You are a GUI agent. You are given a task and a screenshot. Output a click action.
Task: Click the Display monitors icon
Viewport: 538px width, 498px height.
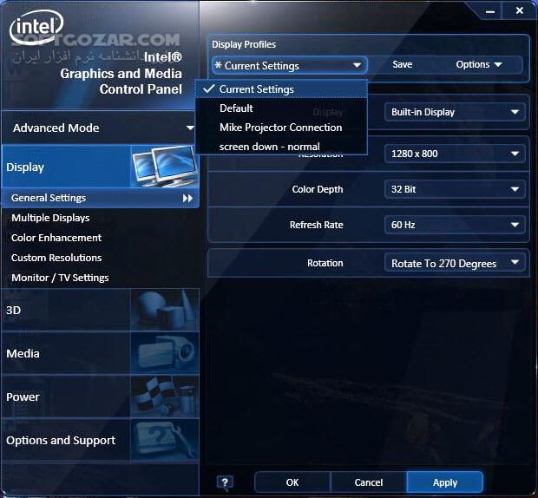pos(164,167)
